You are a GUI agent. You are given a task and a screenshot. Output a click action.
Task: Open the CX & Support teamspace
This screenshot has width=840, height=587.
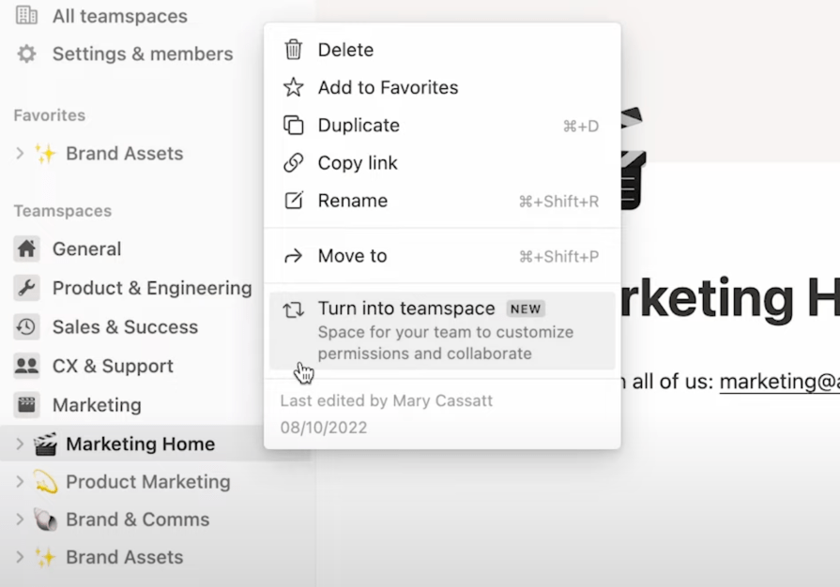click(113, 366)
